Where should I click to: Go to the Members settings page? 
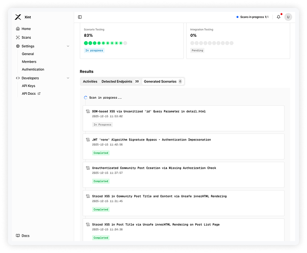coord(29,62)
